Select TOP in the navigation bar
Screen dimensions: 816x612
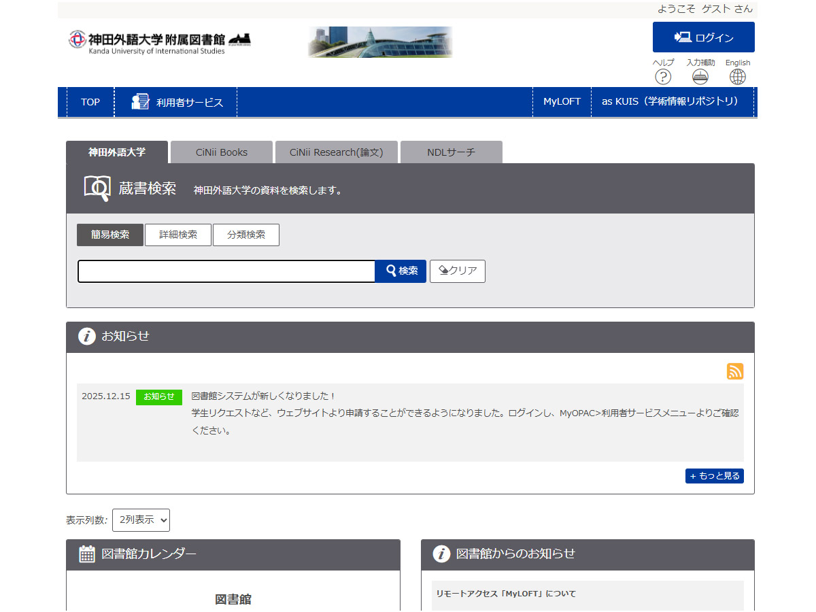coord(89,101)
